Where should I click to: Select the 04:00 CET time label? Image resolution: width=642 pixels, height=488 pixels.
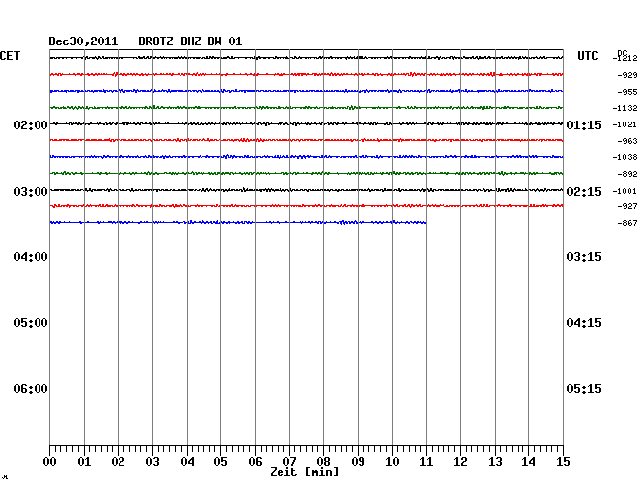tap(32, 257)
